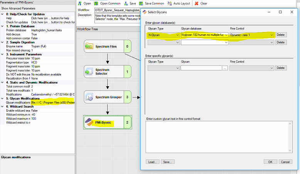Viewport: 300px width, 174px height.
Task: Click the Save Common toolbar icon
Action: pyautogui.click(x=141, y=3)
